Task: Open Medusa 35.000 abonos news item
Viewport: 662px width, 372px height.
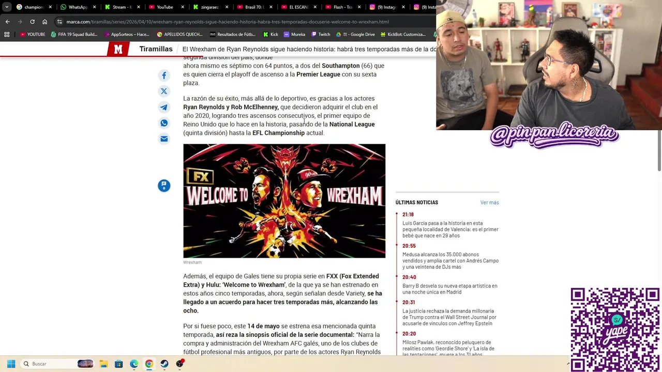Action: click(x=450, y=261)
